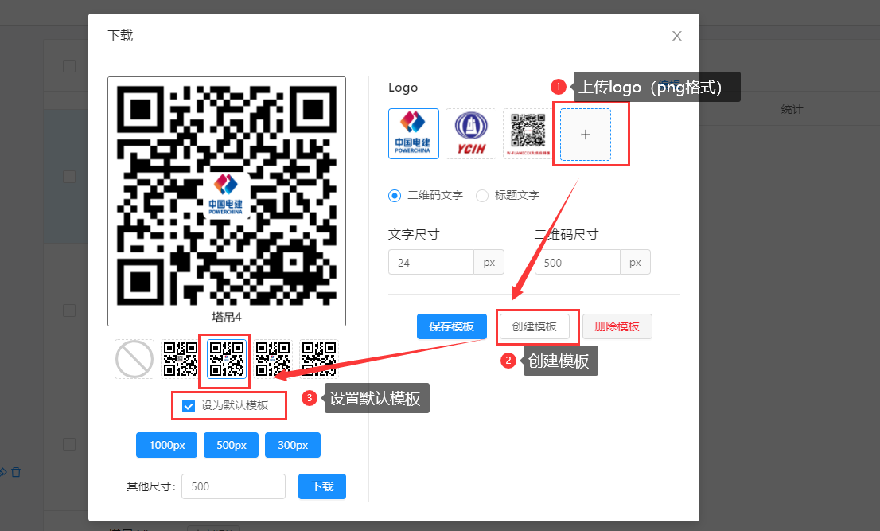Check the topmost row checkbox in background table
This screenshot has width=880, height=531.
point(69,65)
